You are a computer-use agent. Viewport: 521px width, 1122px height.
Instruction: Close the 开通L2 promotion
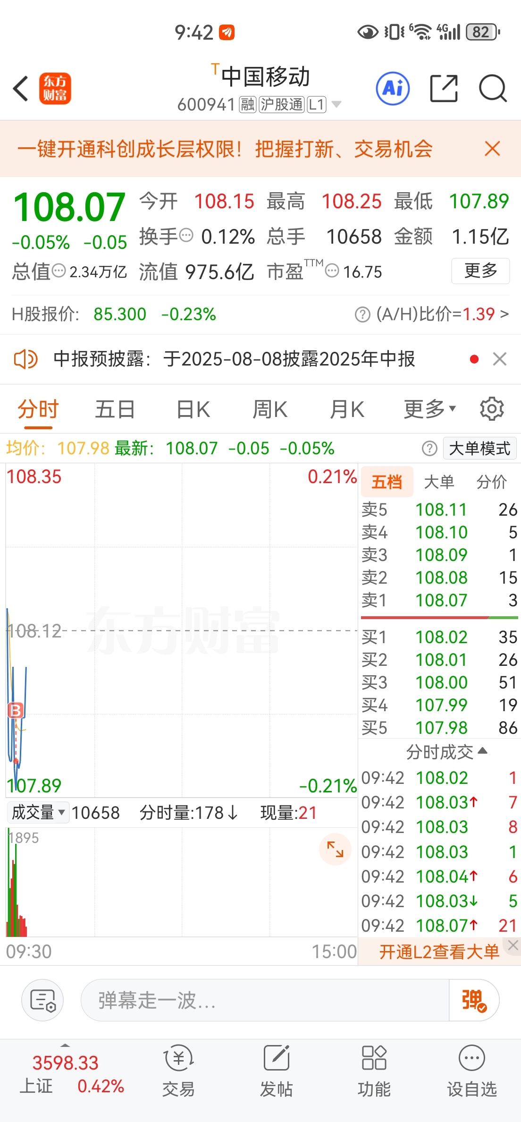click(513, 945)
